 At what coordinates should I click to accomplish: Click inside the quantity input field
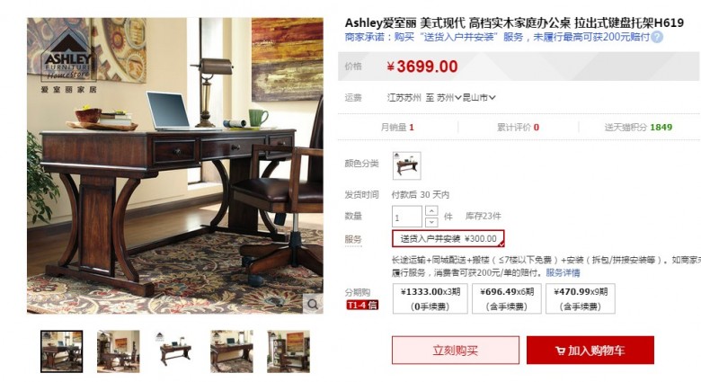pos(407,217)
